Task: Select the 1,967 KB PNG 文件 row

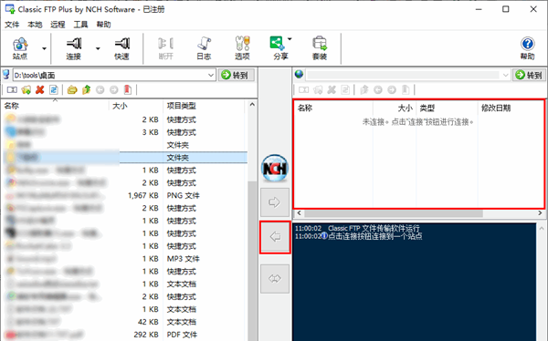Action: tap(124, 195)
